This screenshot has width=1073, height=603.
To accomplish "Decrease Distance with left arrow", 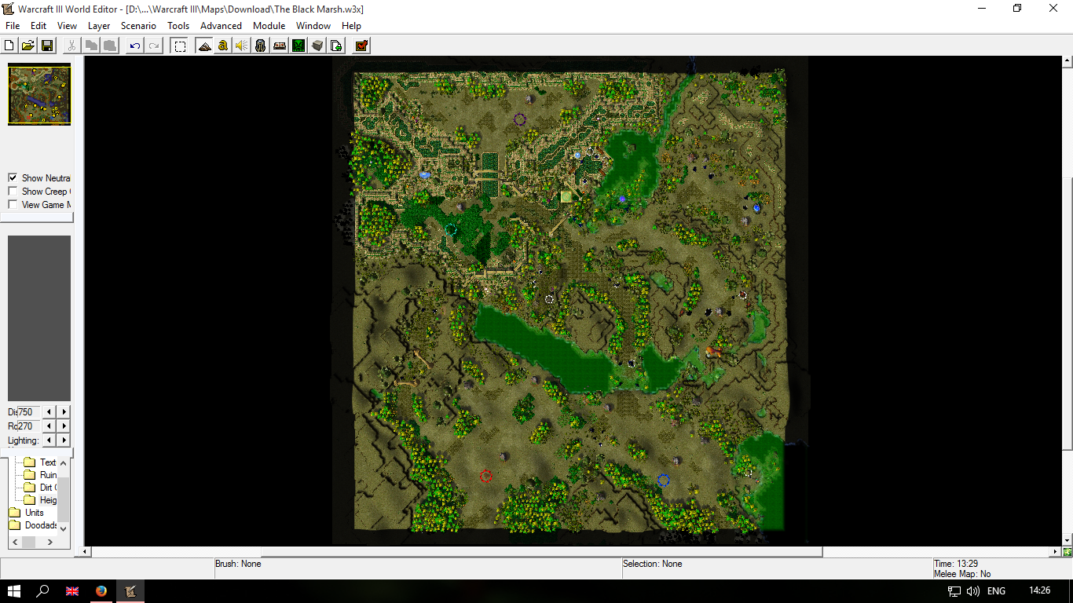I will [x=49, y=411].
